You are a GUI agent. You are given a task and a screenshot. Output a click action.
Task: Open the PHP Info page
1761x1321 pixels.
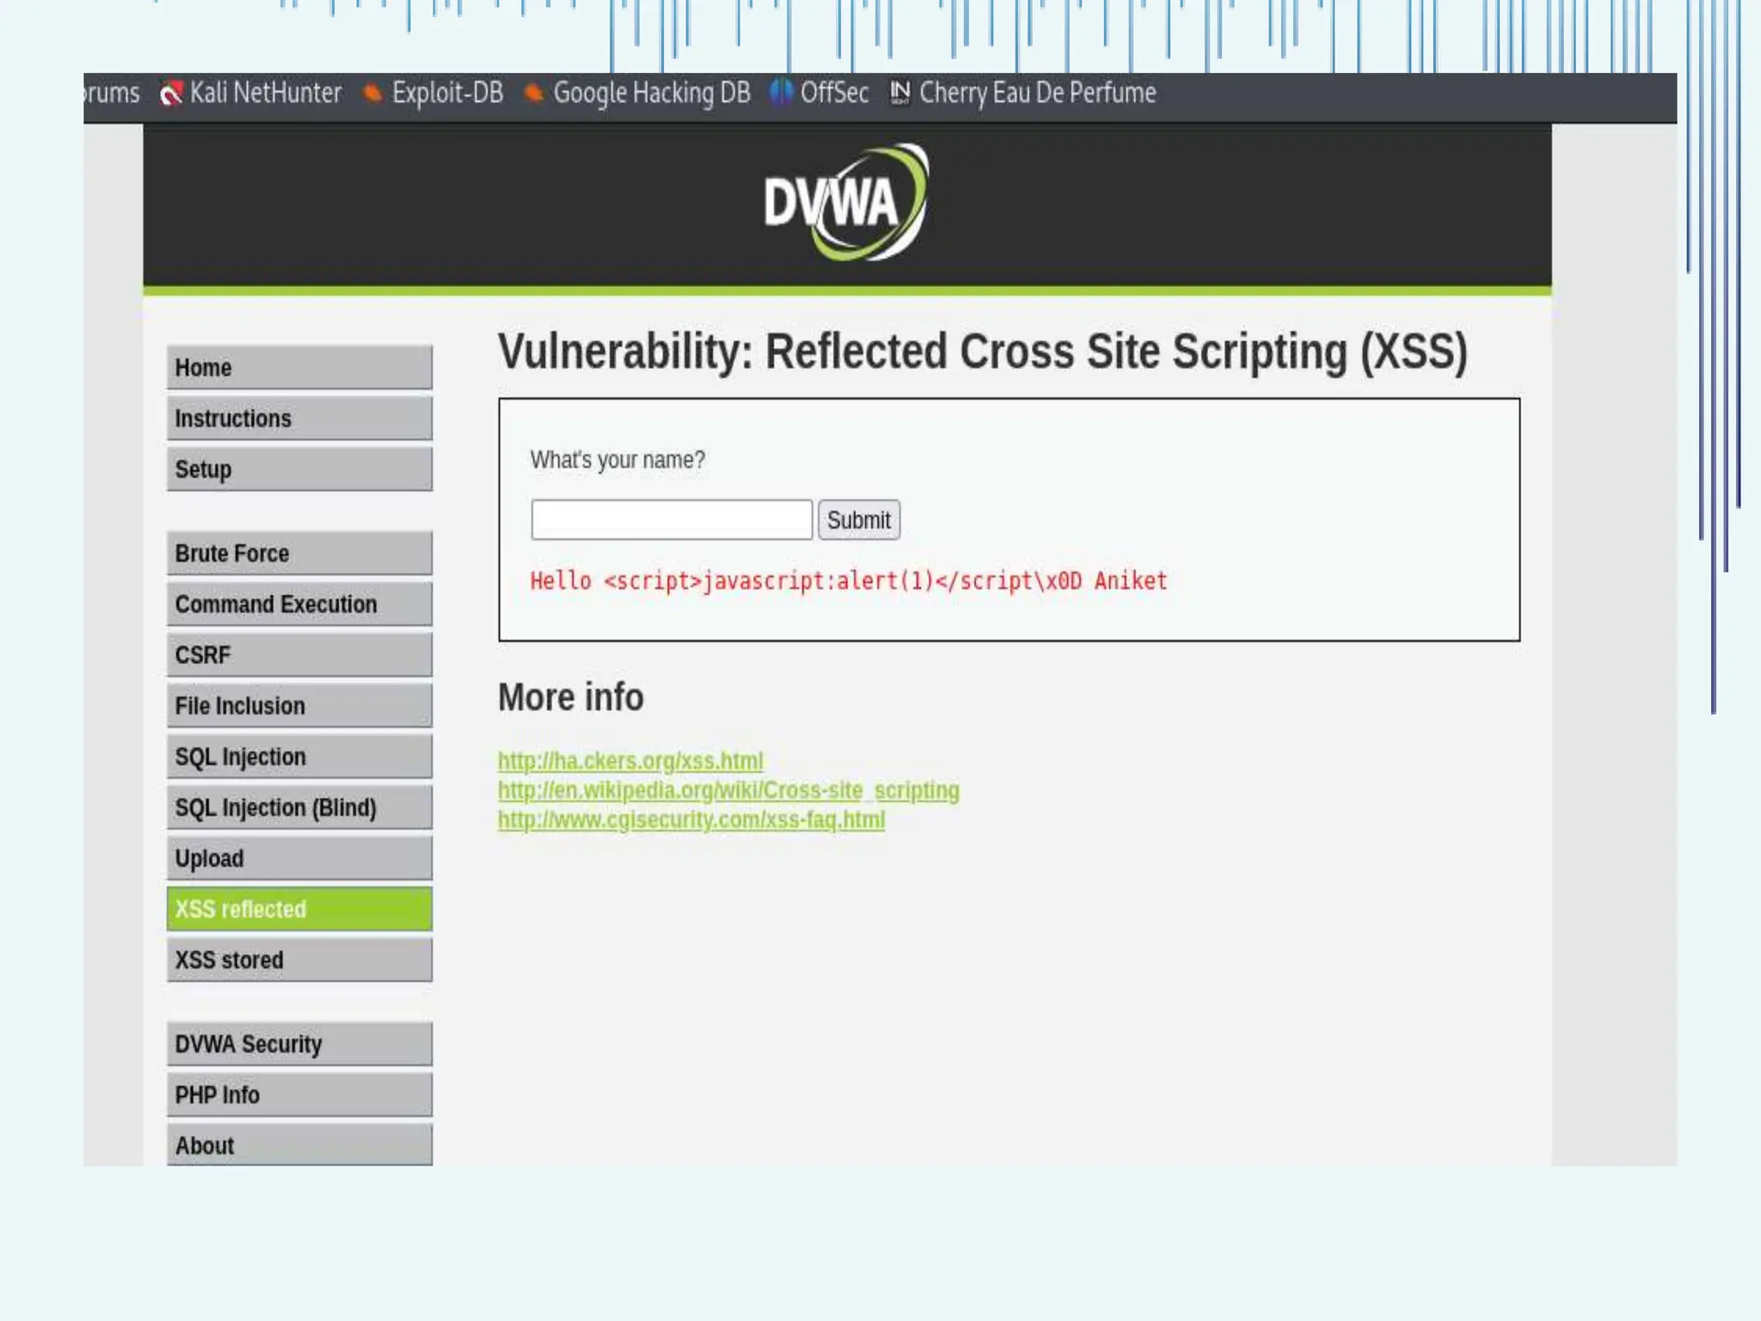(299, 1095)
